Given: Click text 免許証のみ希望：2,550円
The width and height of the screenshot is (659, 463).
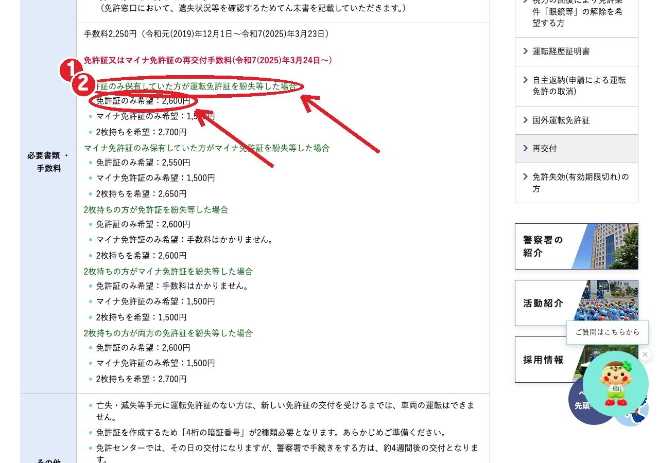Looking at the screenshot, I should [143, 163].
